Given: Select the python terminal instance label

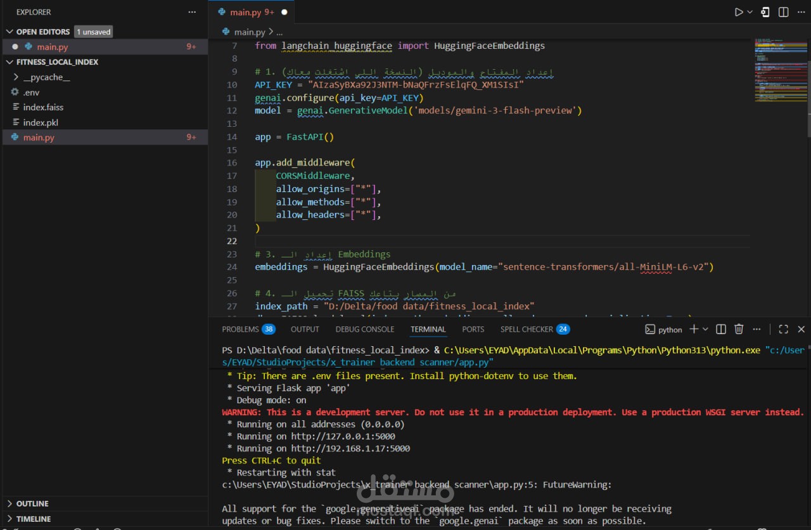Looking at the screenshot, I should 663,330.
